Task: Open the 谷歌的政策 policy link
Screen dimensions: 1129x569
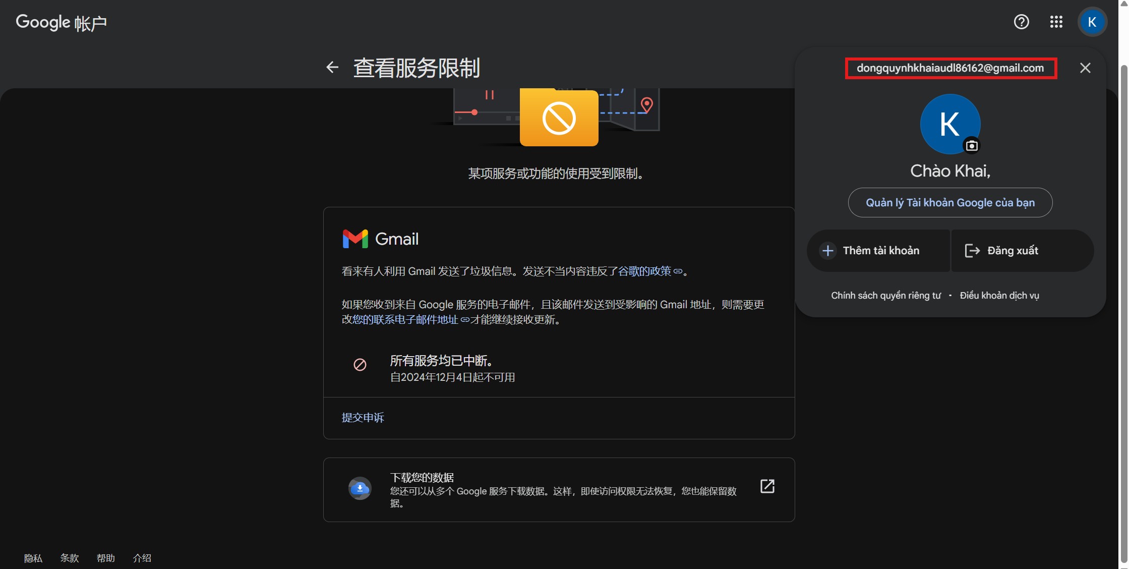Action: coord(650,271)
